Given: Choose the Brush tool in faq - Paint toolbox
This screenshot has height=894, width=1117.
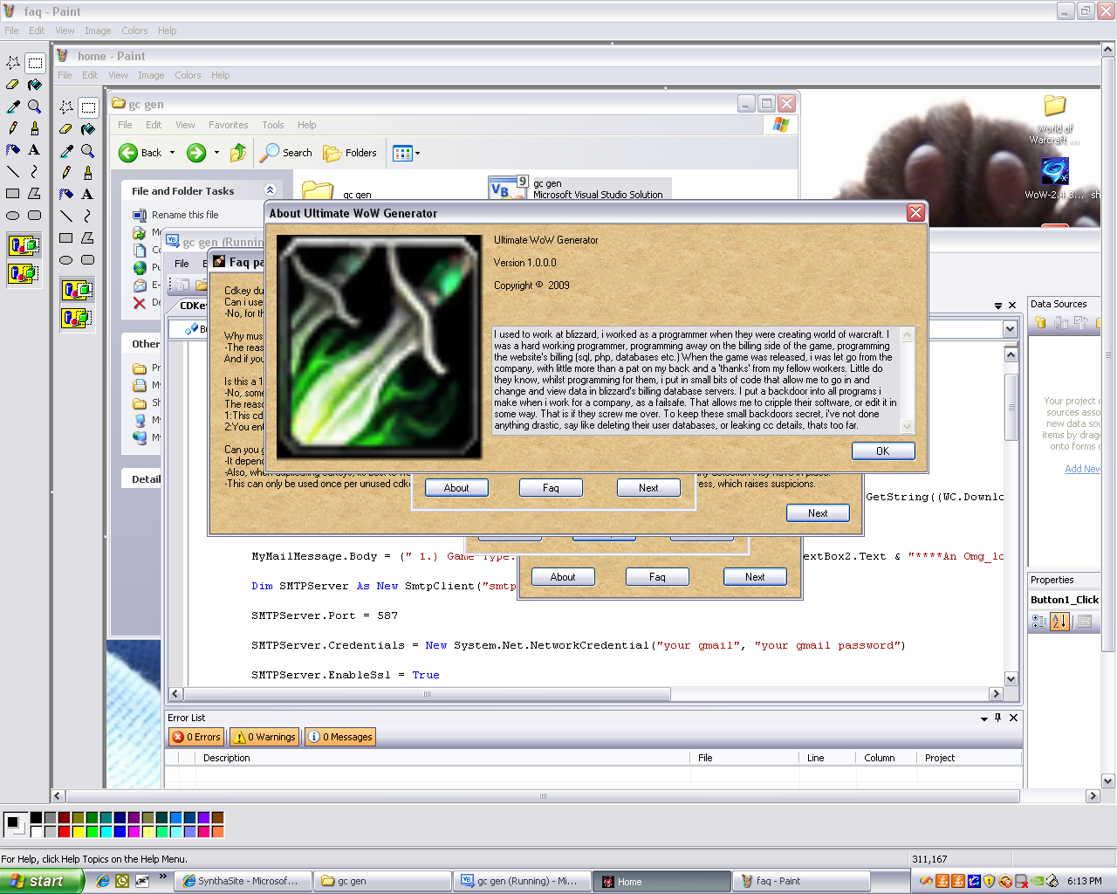Looking at the screenshot, I should 35,128.
